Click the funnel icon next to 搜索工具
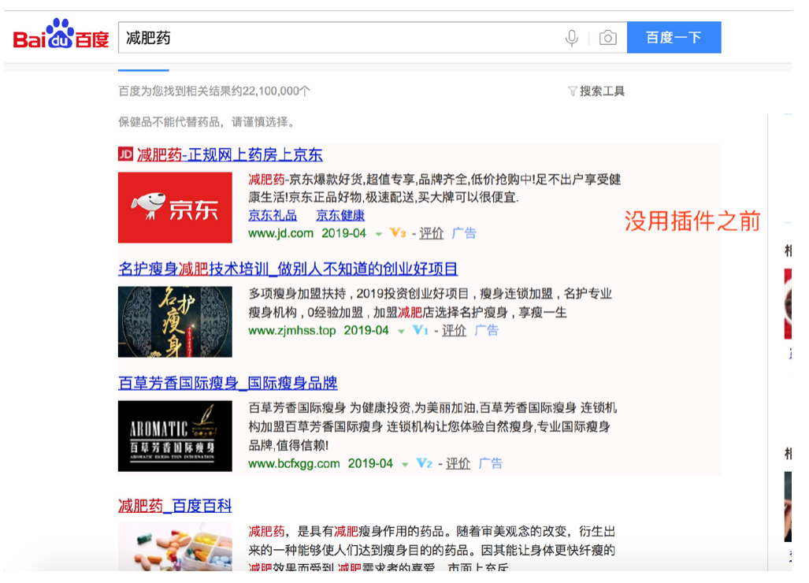Screen dimensions: 809x583 572,91
